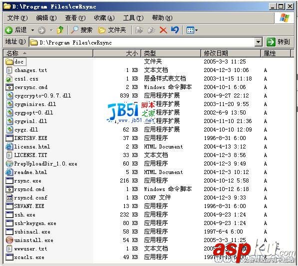Screen dimensions: 298x266
Task: Select the SRVANY.EXE icon
Action: pos(9,206)
